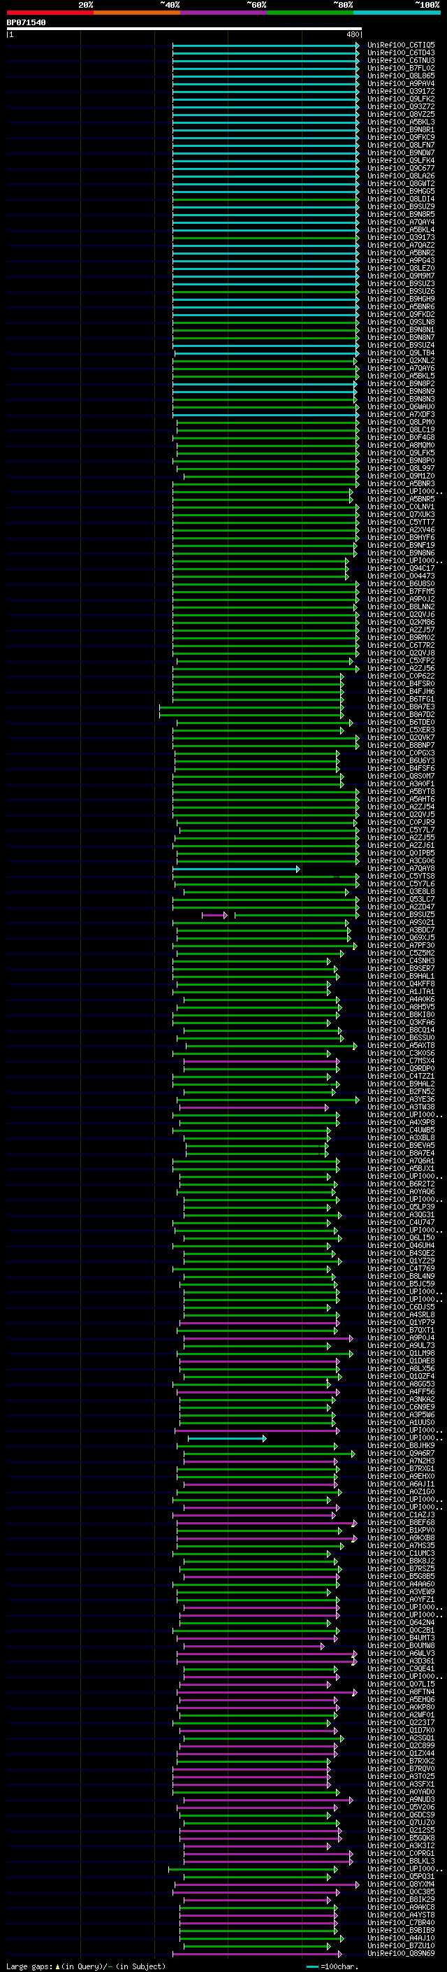Click the label UniRef100_Q4KFF8
The width and height of the screenshot is (447, 1972).
click(x=401, y=984)
